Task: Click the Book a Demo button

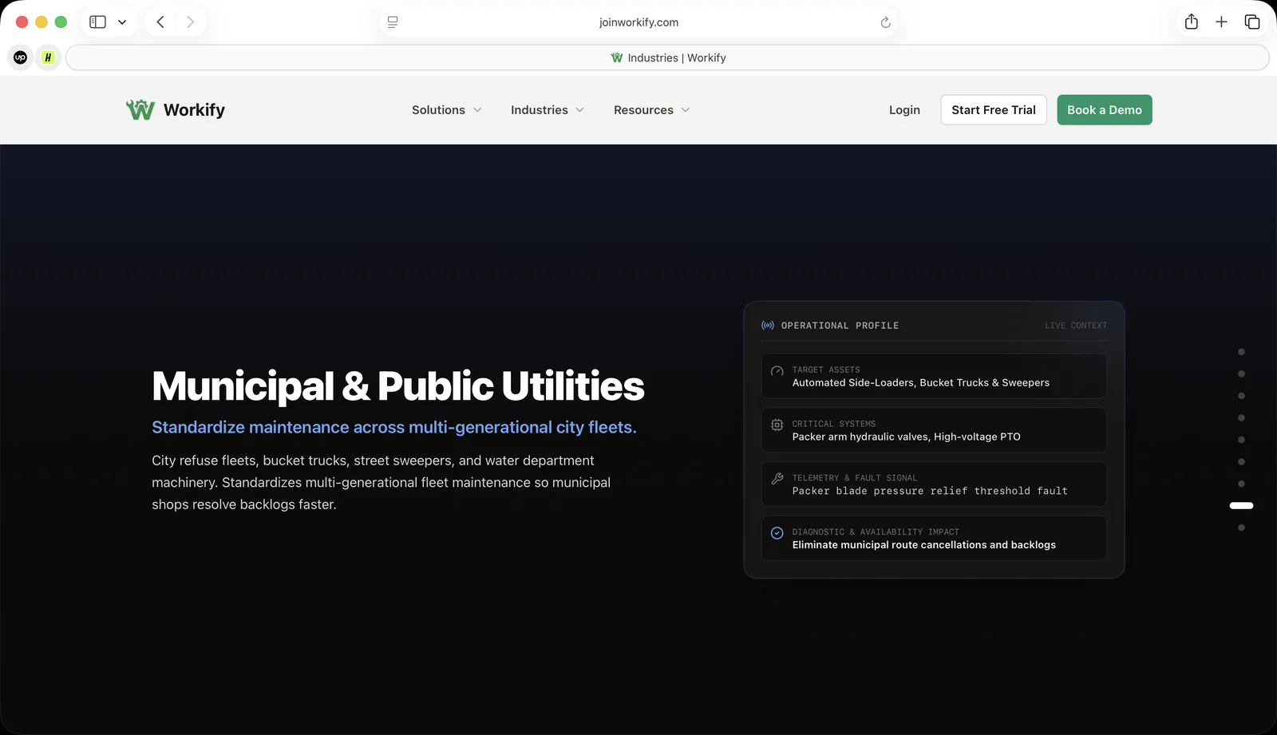Action: click(x=1105, y=110)
